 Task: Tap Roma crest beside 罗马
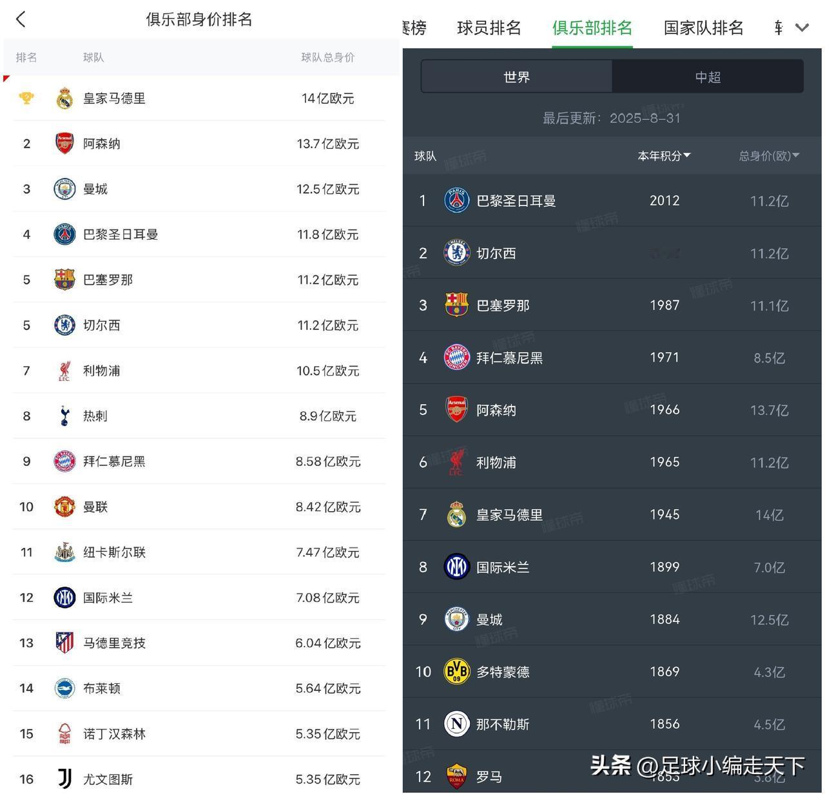coord(457,776)
